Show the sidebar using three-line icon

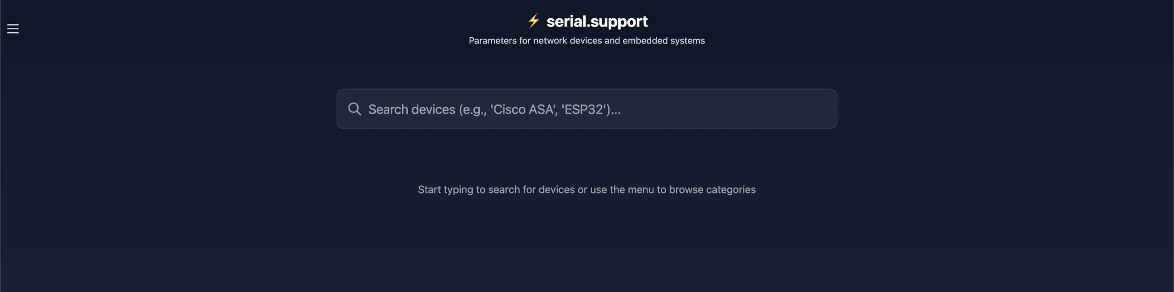(13, 29)
